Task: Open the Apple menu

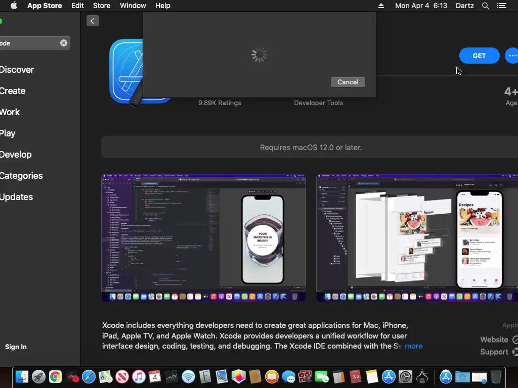Action: (x=14, y=6)
